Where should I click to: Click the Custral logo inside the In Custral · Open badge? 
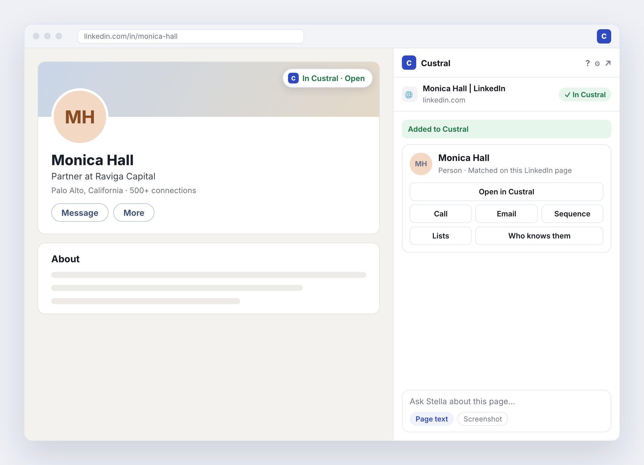[293, 78]
